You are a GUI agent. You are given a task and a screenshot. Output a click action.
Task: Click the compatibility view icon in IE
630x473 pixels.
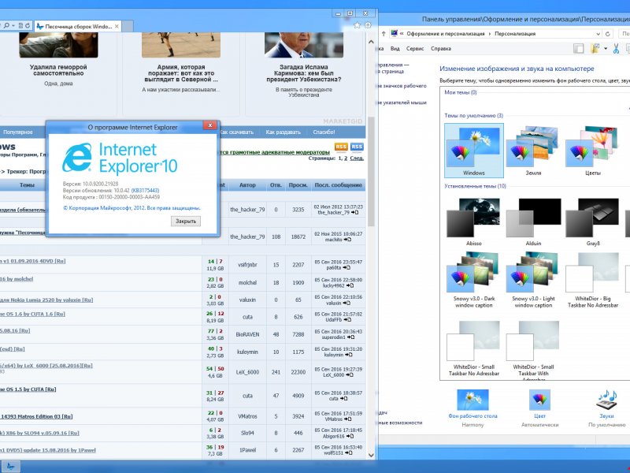click(x=20, y=26)
